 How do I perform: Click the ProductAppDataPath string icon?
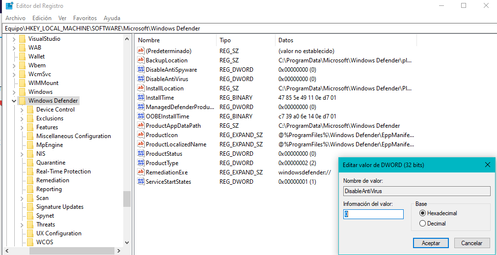click(x=141, y=126)
